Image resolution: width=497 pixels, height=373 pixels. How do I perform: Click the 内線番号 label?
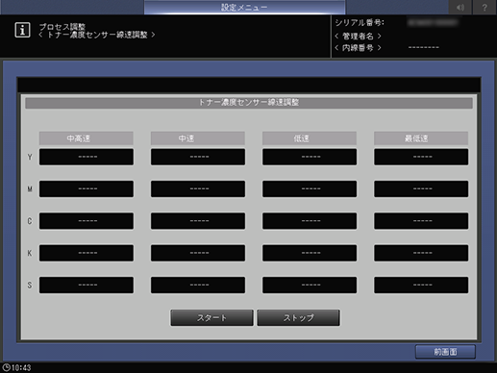[358, 48]
